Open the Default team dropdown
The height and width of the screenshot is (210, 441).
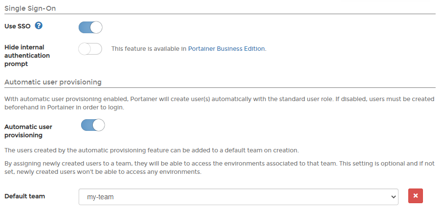coord(238,197)
